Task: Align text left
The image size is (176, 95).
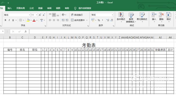Action: coord(50,20)
